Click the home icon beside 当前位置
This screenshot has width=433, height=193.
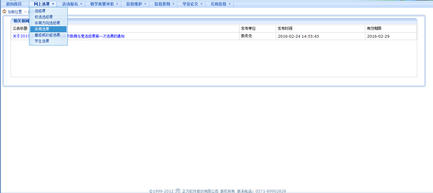[4, 11]
